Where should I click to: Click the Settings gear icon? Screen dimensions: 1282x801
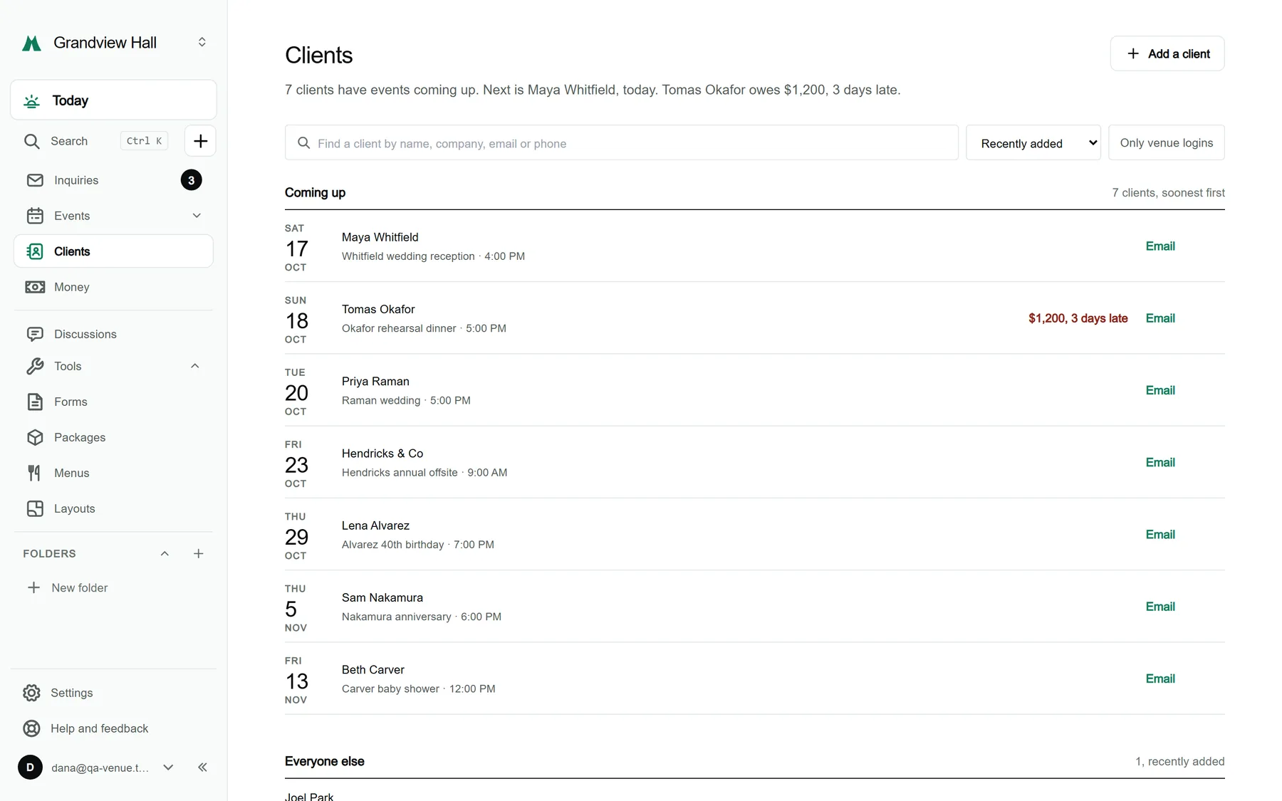(x=31, y=693)
